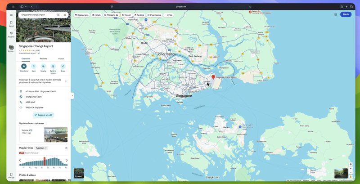The height and width of the screenshot is (184, 360).
Task: Expand the airport description chevron
Action: [66, 81]
